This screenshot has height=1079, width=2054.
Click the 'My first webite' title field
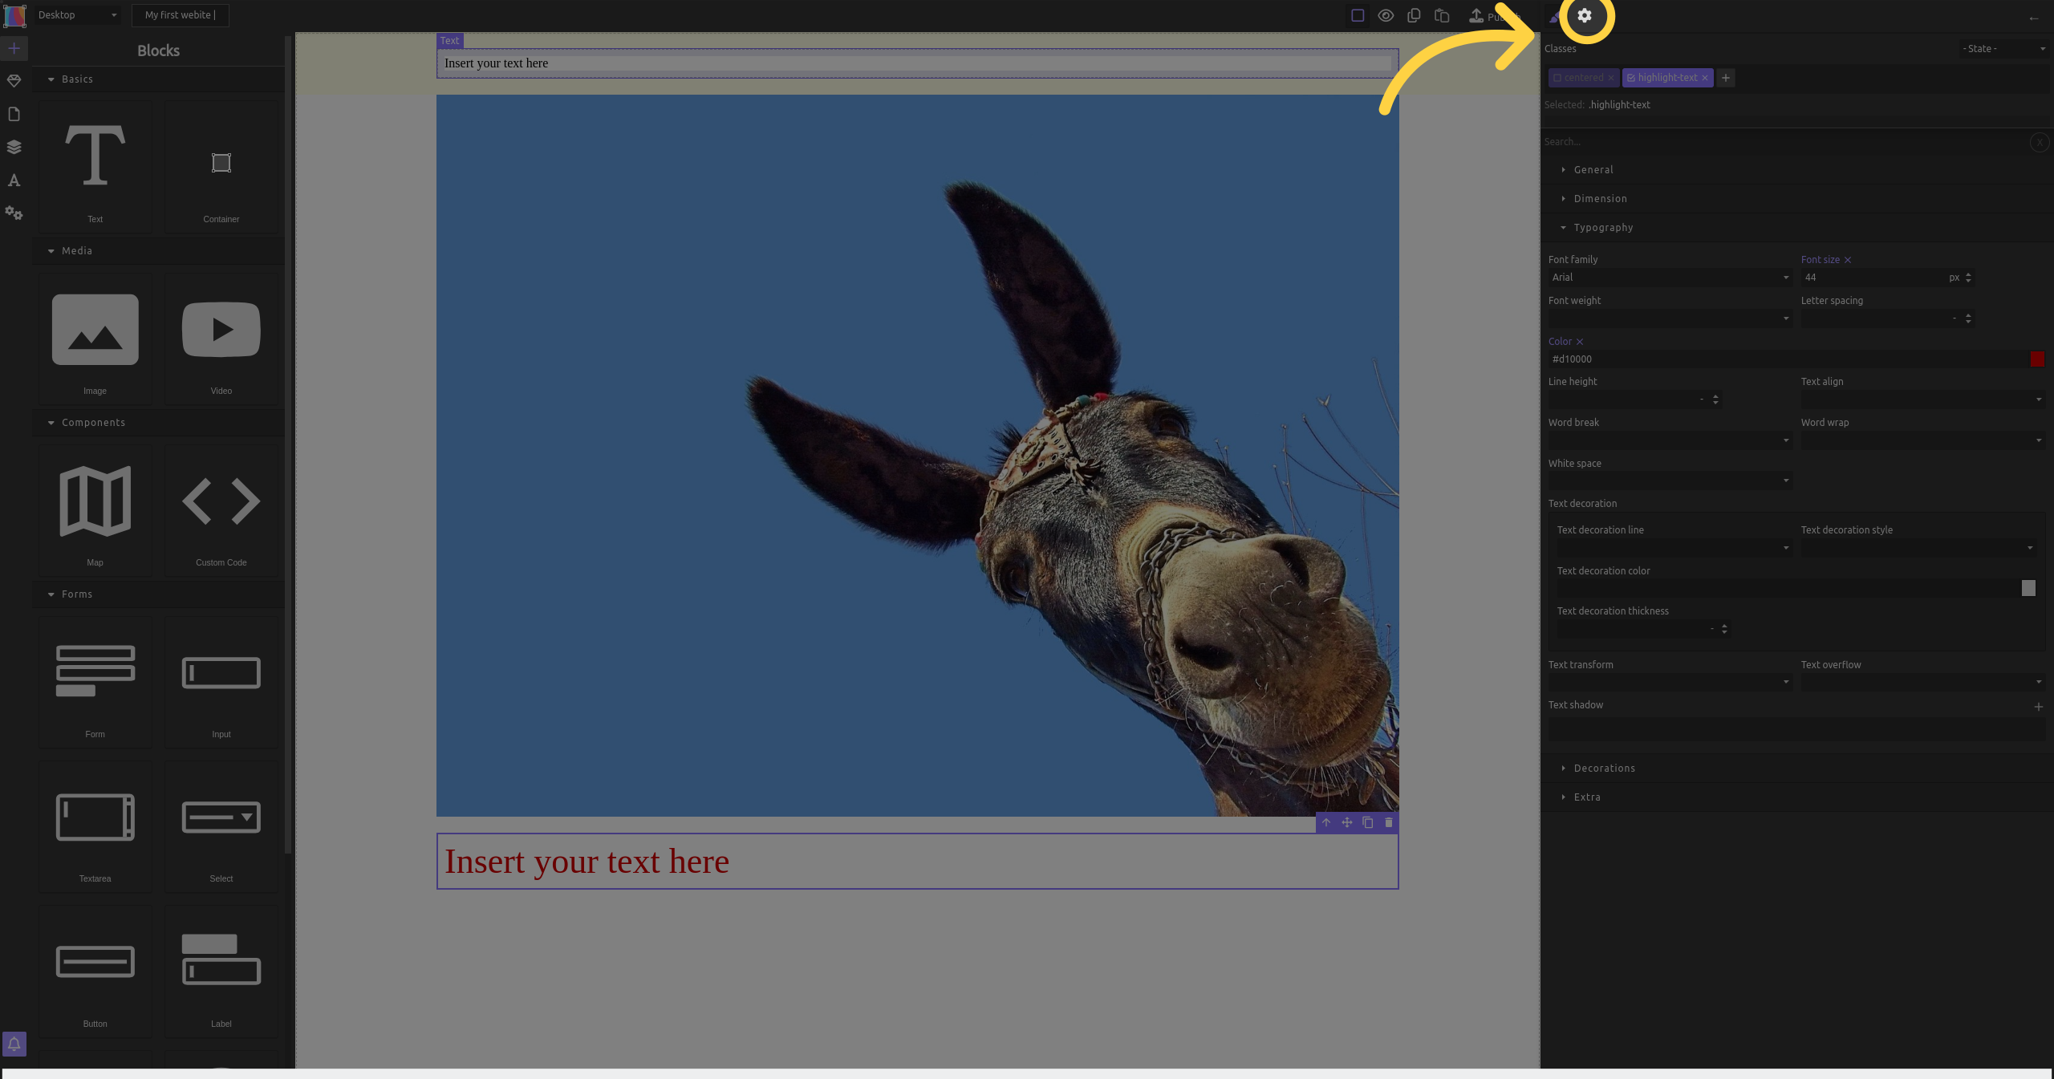point(181,15)
